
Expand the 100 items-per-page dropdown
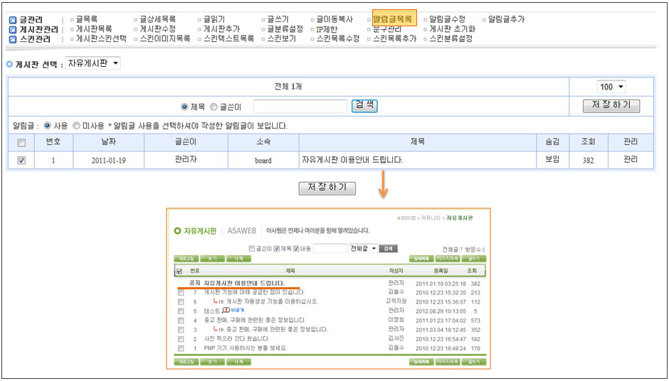611,87
